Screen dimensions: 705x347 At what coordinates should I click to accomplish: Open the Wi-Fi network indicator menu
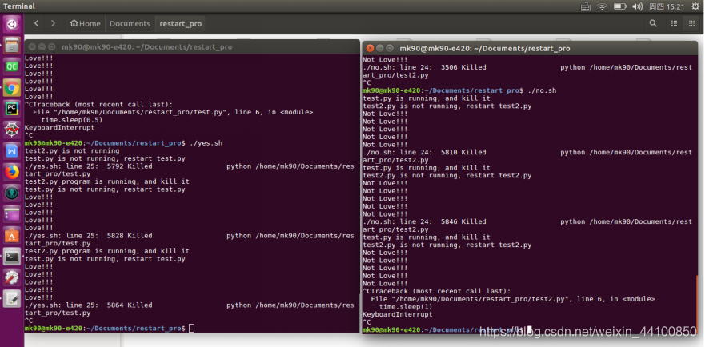[602, 6]
